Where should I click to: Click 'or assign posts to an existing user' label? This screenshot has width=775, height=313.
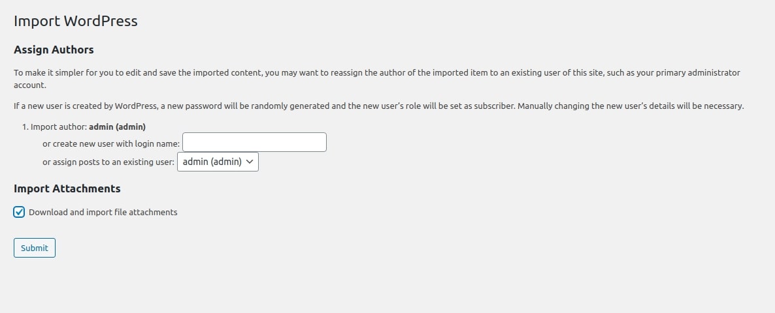(x=108, y=162)
